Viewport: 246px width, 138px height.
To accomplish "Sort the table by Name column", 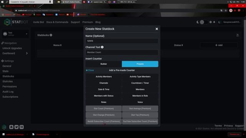I will (x=57, y=45).
